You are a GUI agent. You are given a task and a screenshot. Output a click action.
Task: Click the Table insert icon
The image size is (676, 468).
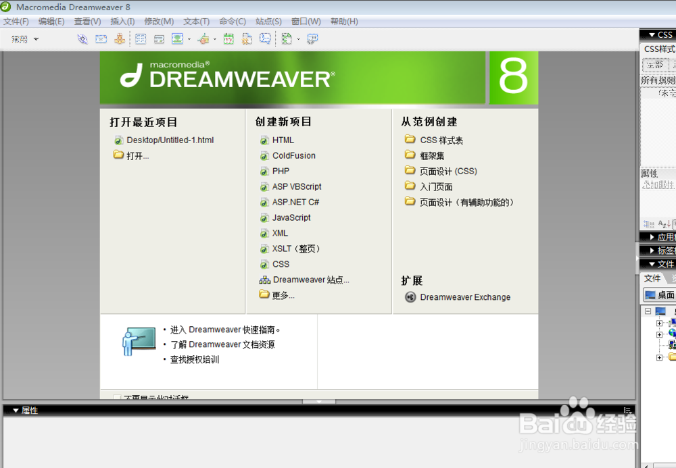(141, 39)
